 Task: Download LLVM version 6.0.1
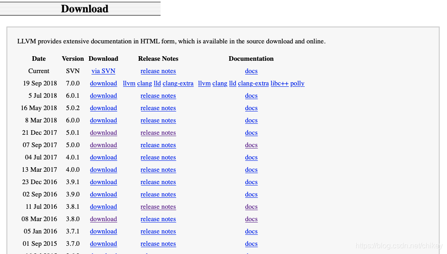[103, 95]
